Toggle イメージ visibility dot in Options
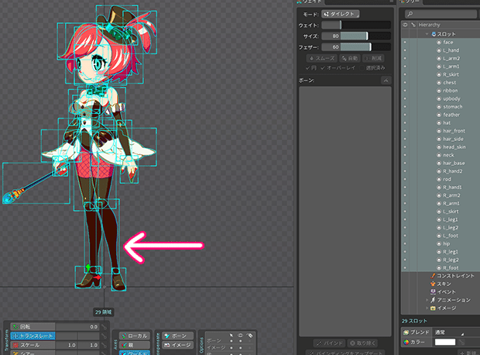 pos(240,348)
